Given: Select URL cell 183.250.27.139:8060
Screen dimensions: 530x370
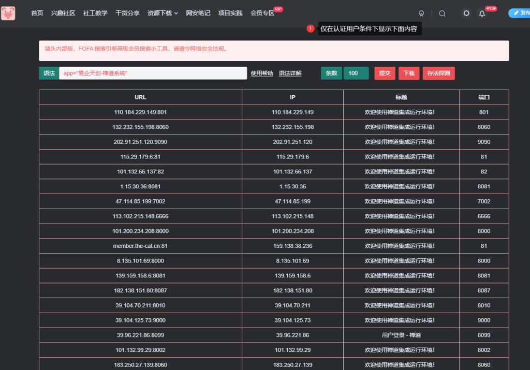Looking at the screenshot, I should (140, 364).
